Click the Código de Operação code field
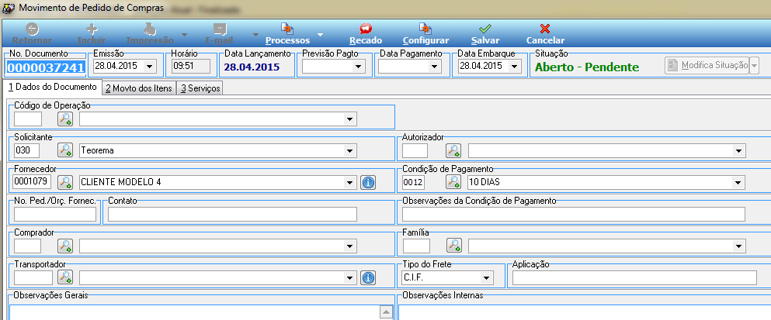Image resolution: width=771 pixels, height=320 pixels. [x=28, y=119]
